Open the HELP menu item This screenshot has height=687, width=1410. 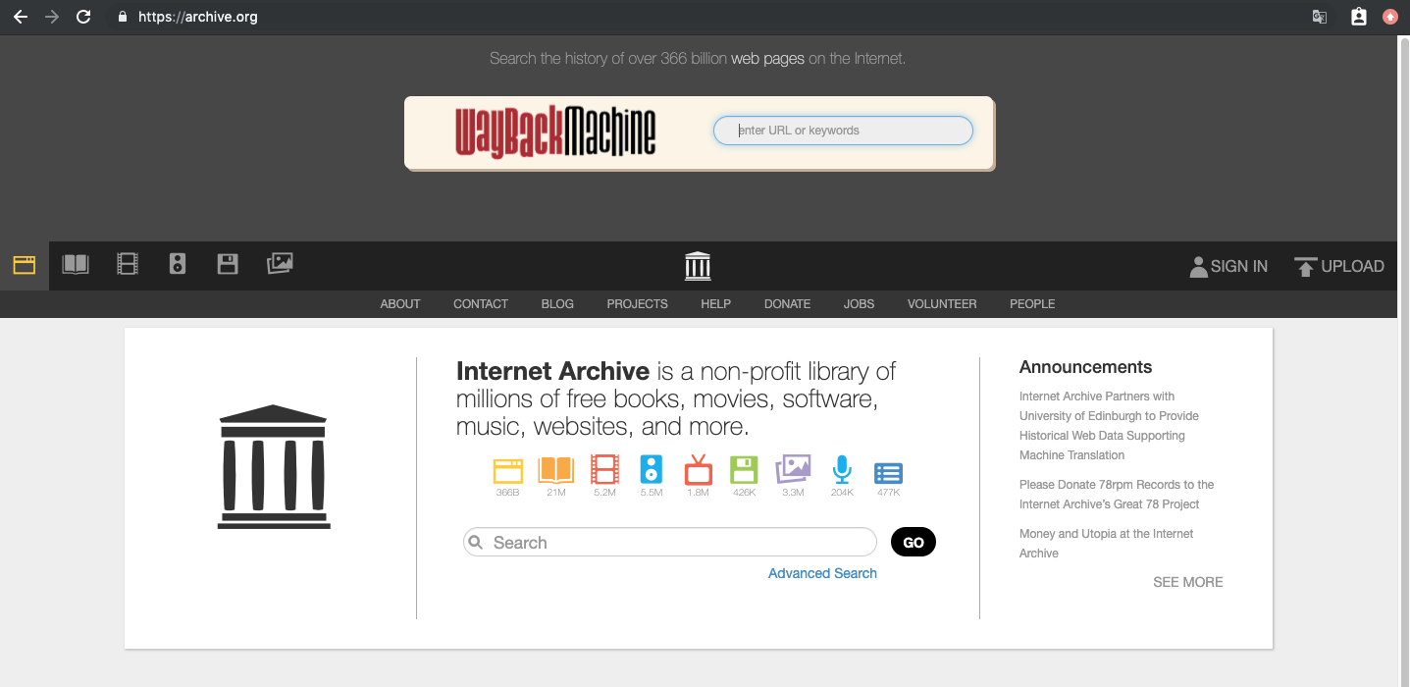point(715,304)
